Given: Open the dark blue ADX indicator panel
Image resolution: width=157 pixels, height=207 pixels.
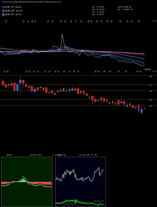Looking at the screenshot, I should [x=80, y=182].
